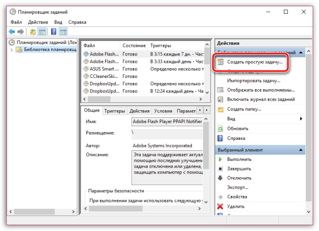Screen dimensions: 319x231
Task: Click the refresh icon next to Обновить
Action: click(x=220, y=128)
